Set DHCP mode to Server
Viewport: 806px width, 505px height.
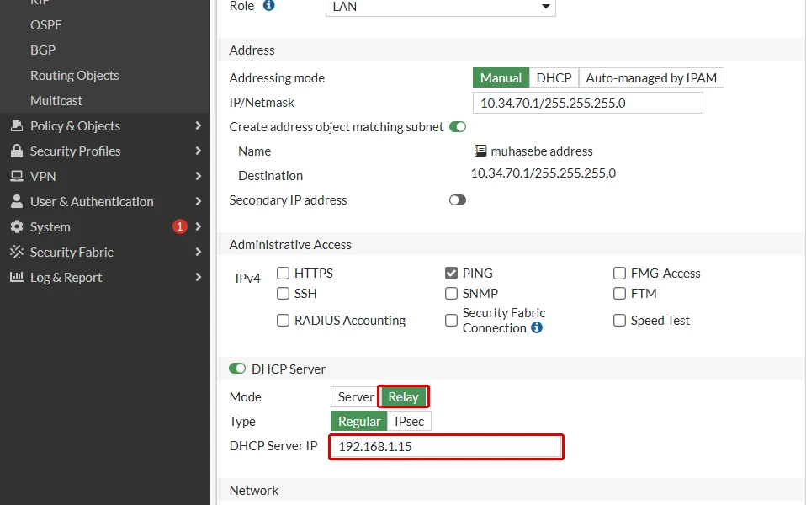pyautogui.click(x=356, y=397)
